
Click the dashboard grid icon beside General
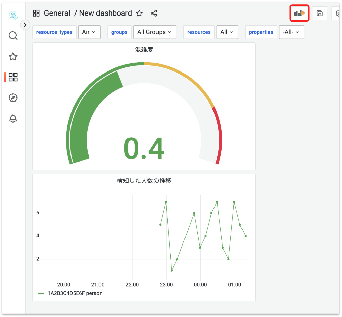[x=36, y=13]
